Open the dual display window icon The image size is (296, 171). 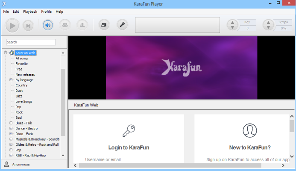tap(104, 25)
